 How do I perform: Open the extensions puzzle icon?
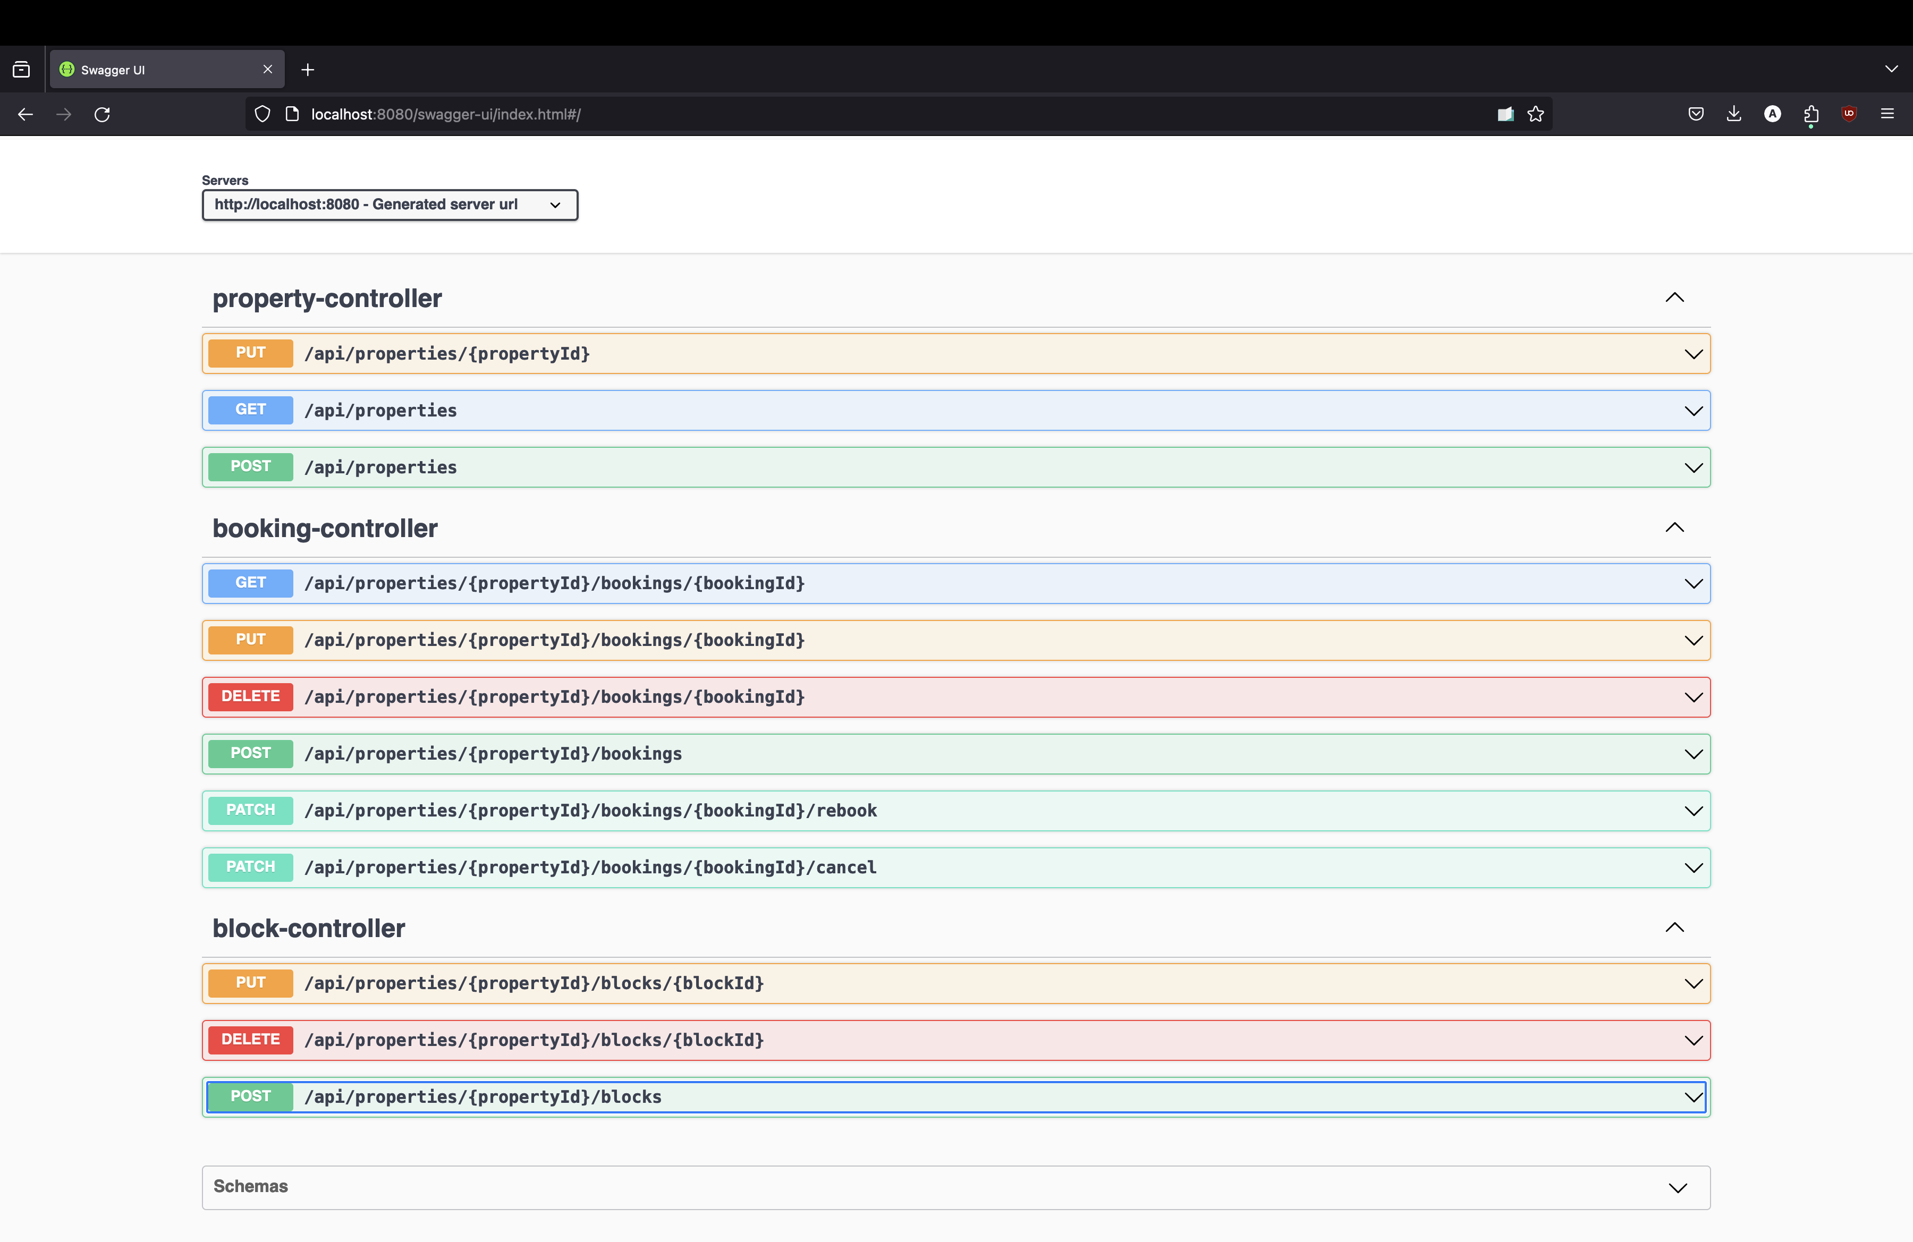(x=1810, y=114)
